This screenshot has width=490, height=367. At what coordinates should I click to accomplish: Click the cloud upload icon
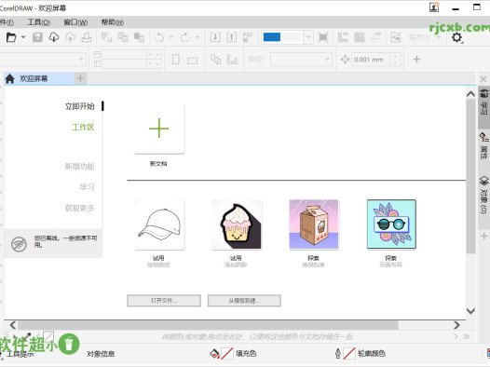click(x=70, y=37)
